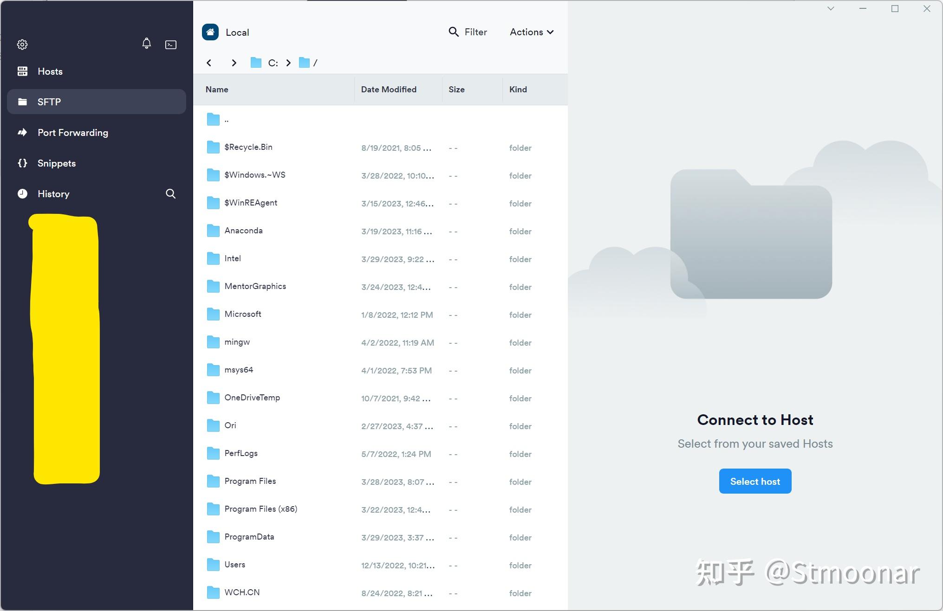Click the C: drive breadcrumb
This screenshot has height=611, width=943.
tap(273, 63)
